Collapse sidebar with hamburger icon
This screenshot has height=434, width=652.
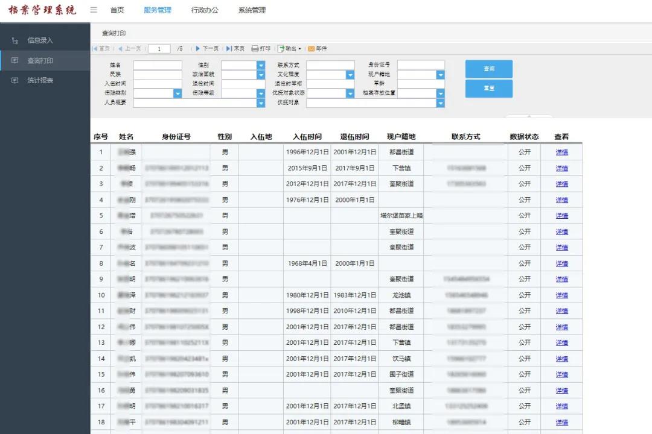93,10
